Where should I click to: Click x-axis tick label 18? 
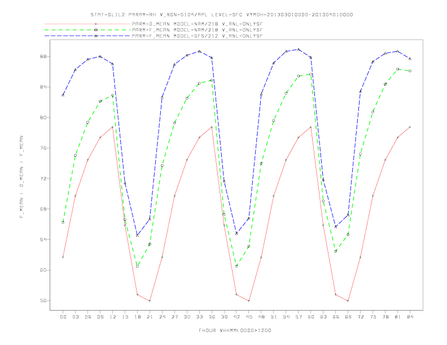[x=137, y=317]
